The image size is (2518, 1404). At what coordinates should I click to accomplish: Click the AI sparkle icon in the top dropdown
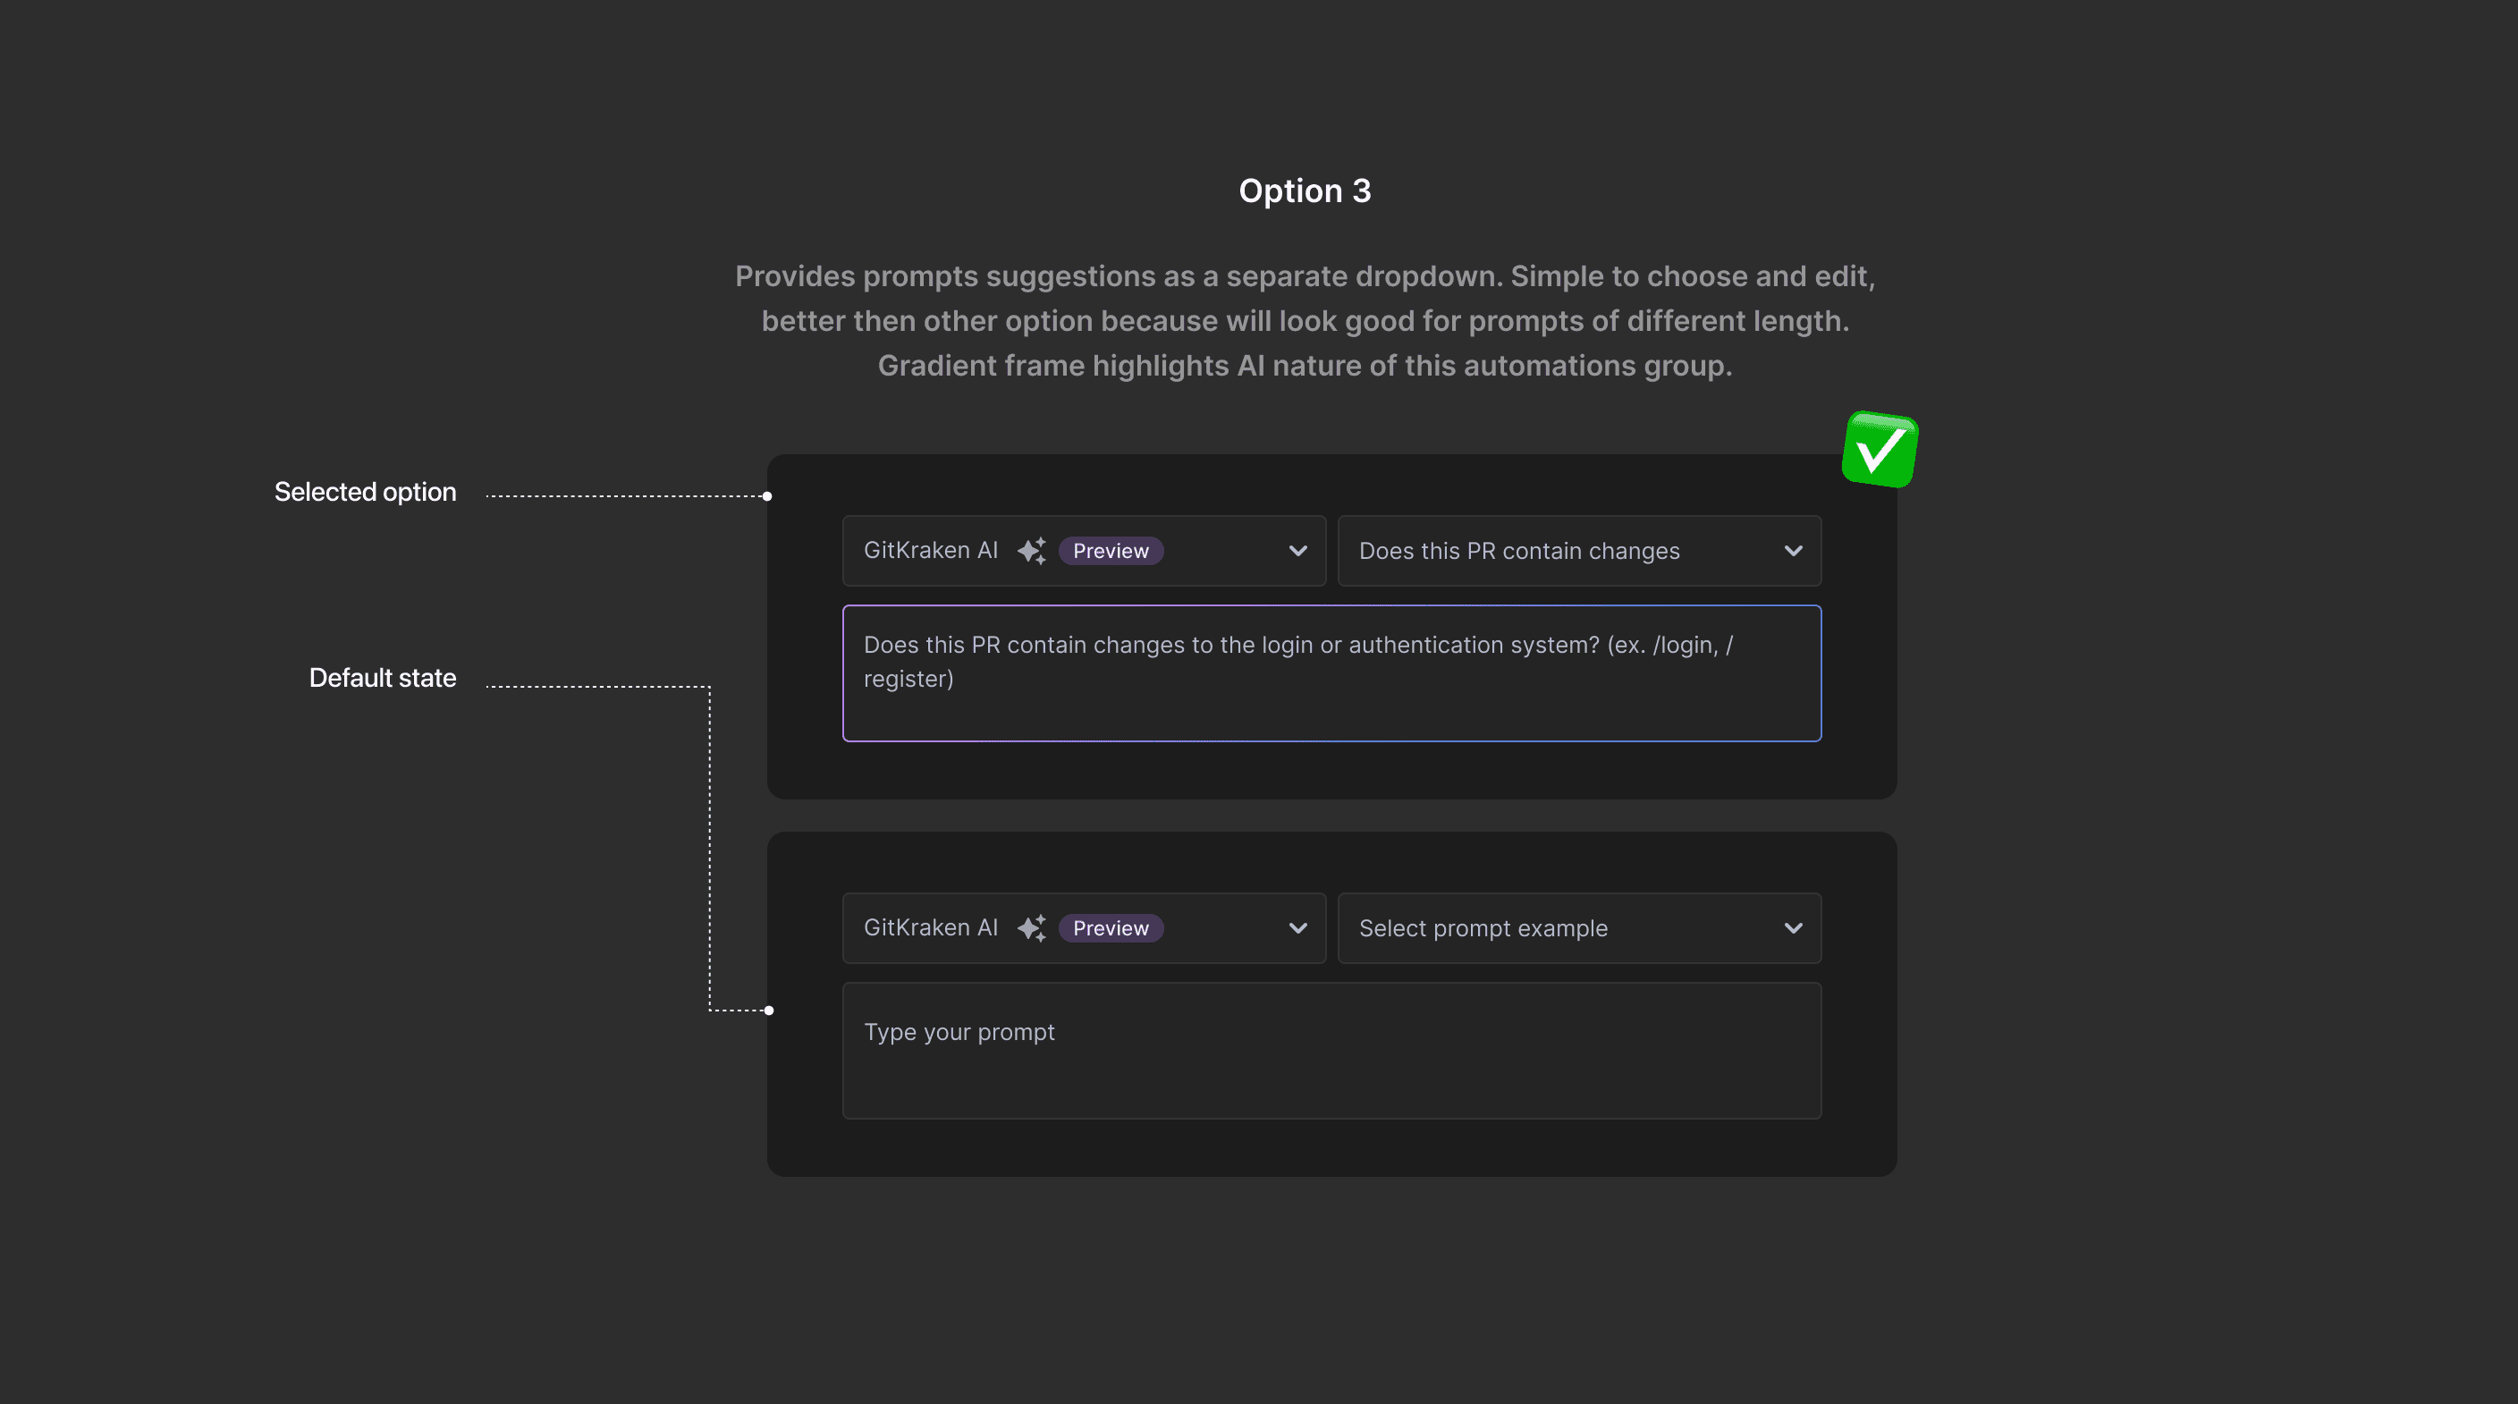(x=1031, y=551)
